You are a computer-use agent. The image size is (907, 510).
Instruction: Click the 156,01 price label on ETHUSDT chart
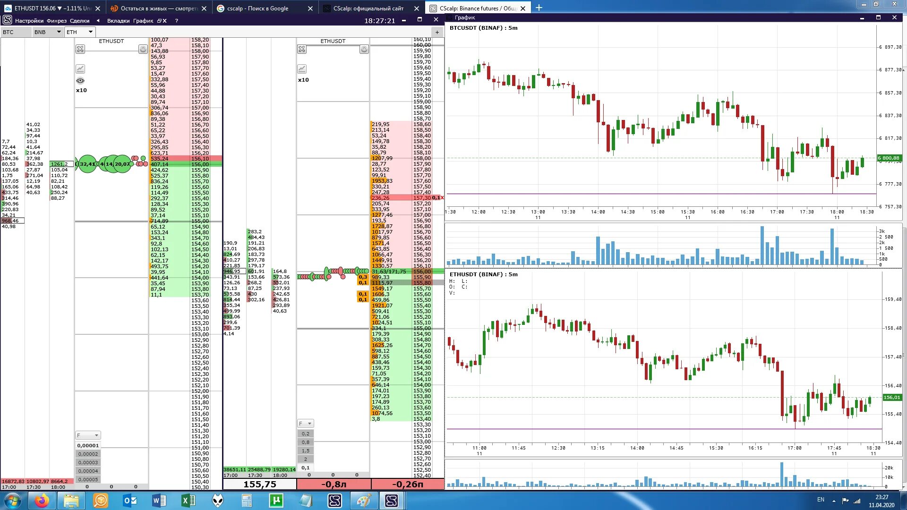pos(892,398)
